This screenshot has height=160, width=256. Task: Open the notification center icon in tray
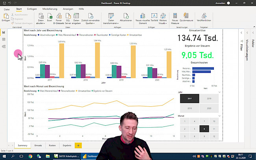click(250, 156)
